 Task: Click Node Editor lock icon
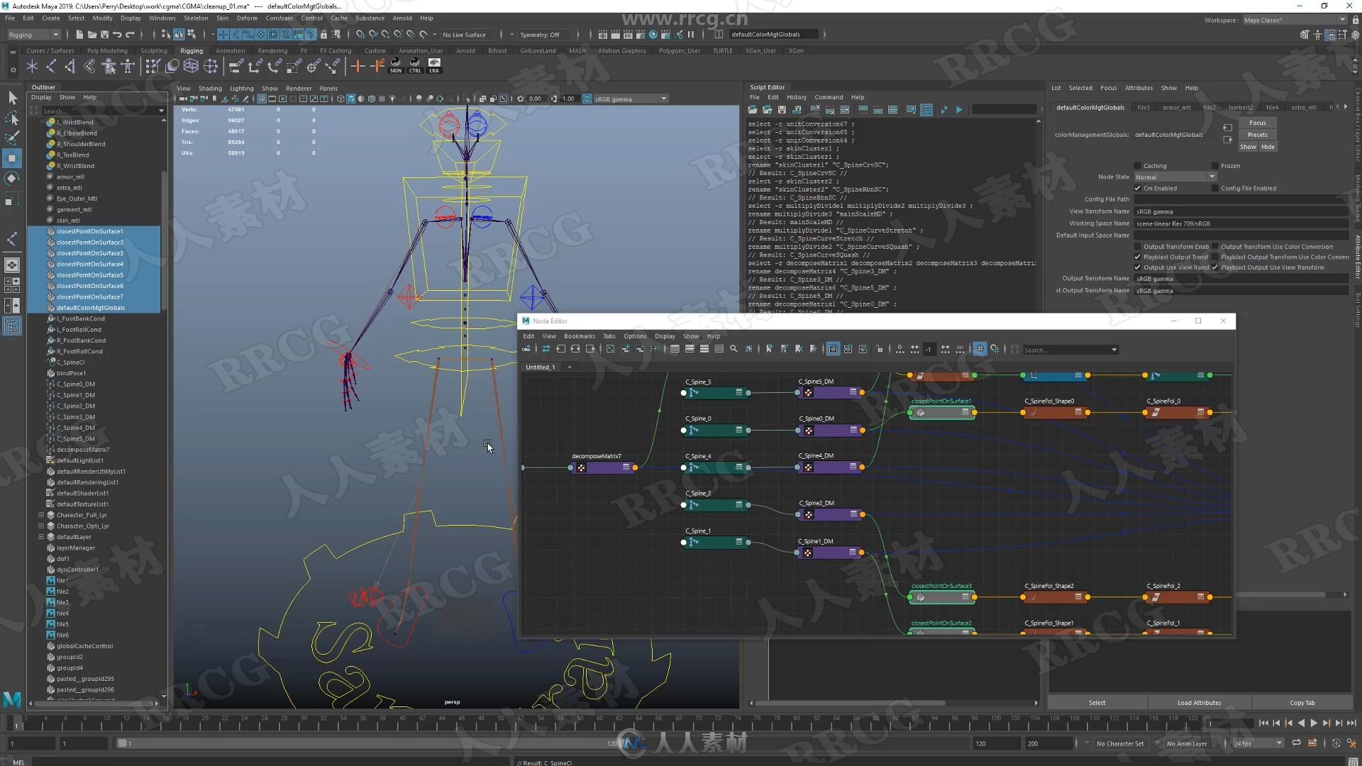[880, 349]
